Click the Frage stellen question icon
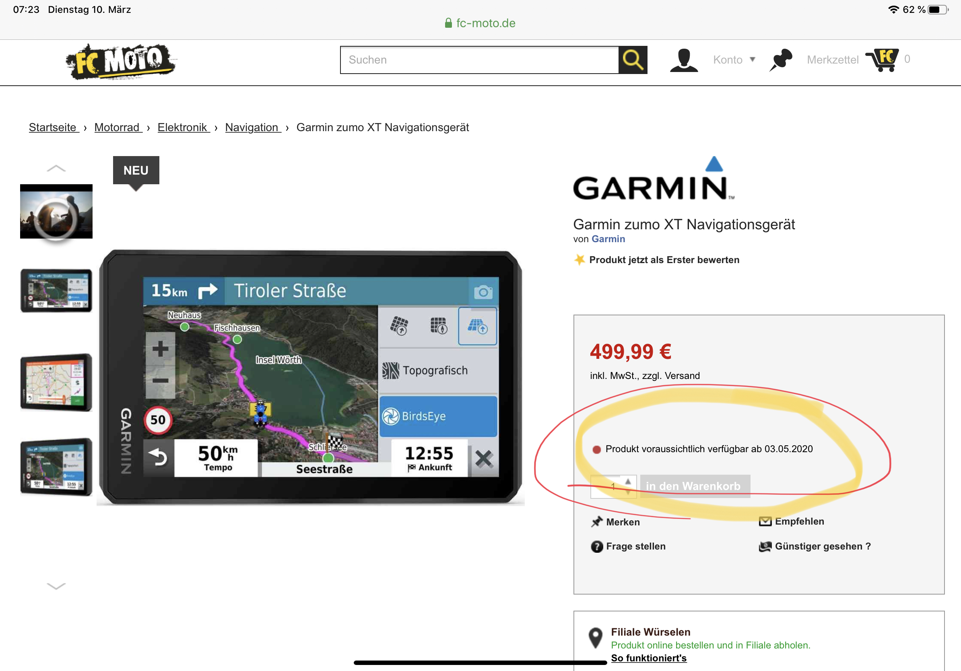 596,546
